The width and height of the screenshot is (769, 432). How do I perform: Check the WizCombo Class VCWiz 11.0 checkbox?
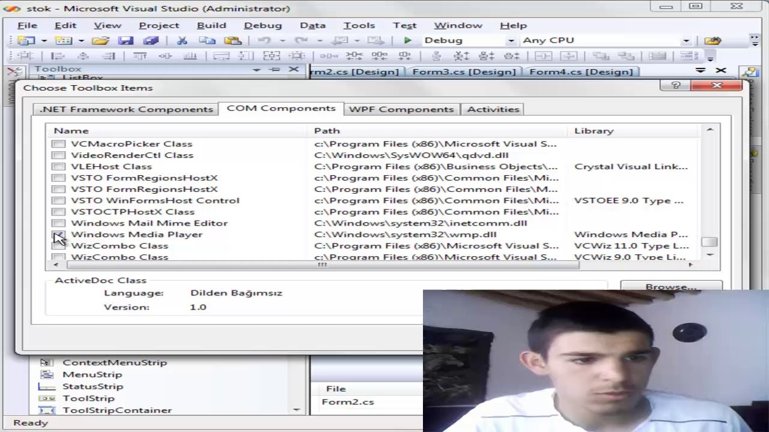58,246
